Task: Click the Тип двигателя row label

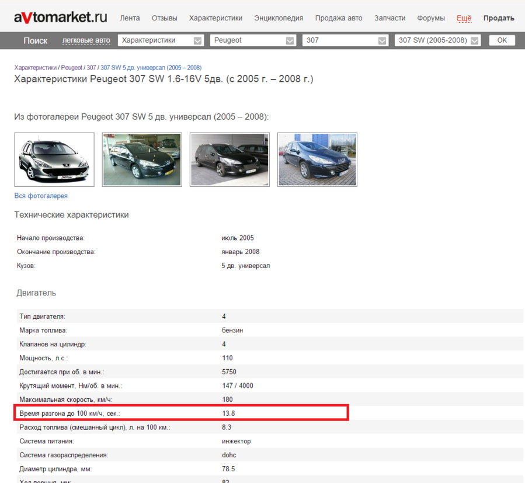Action: tap(42, 316)
